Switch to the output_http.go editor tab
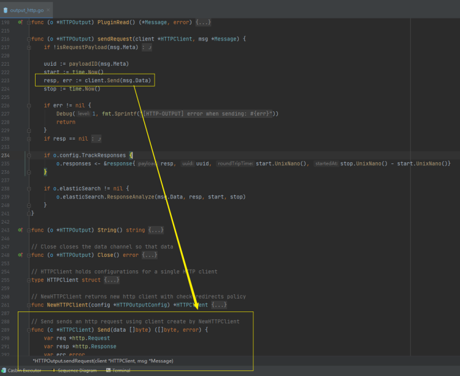Image resolution: width=460 pixels, height=376 pixels. [x=26, y=10]
